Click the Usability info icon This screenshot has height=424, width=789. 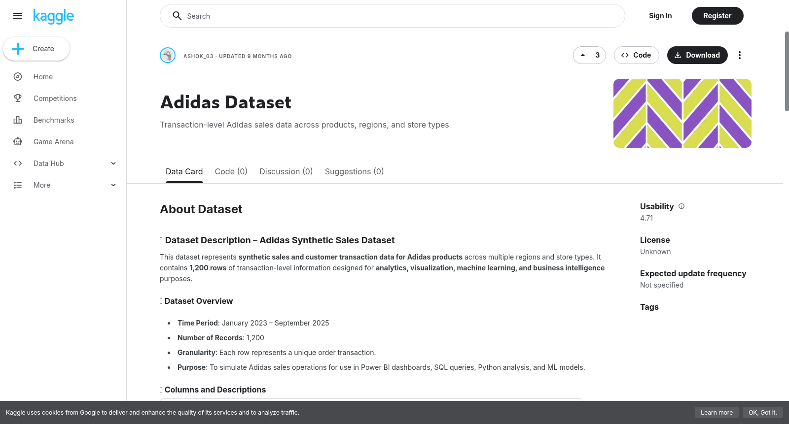pos(681,206)
